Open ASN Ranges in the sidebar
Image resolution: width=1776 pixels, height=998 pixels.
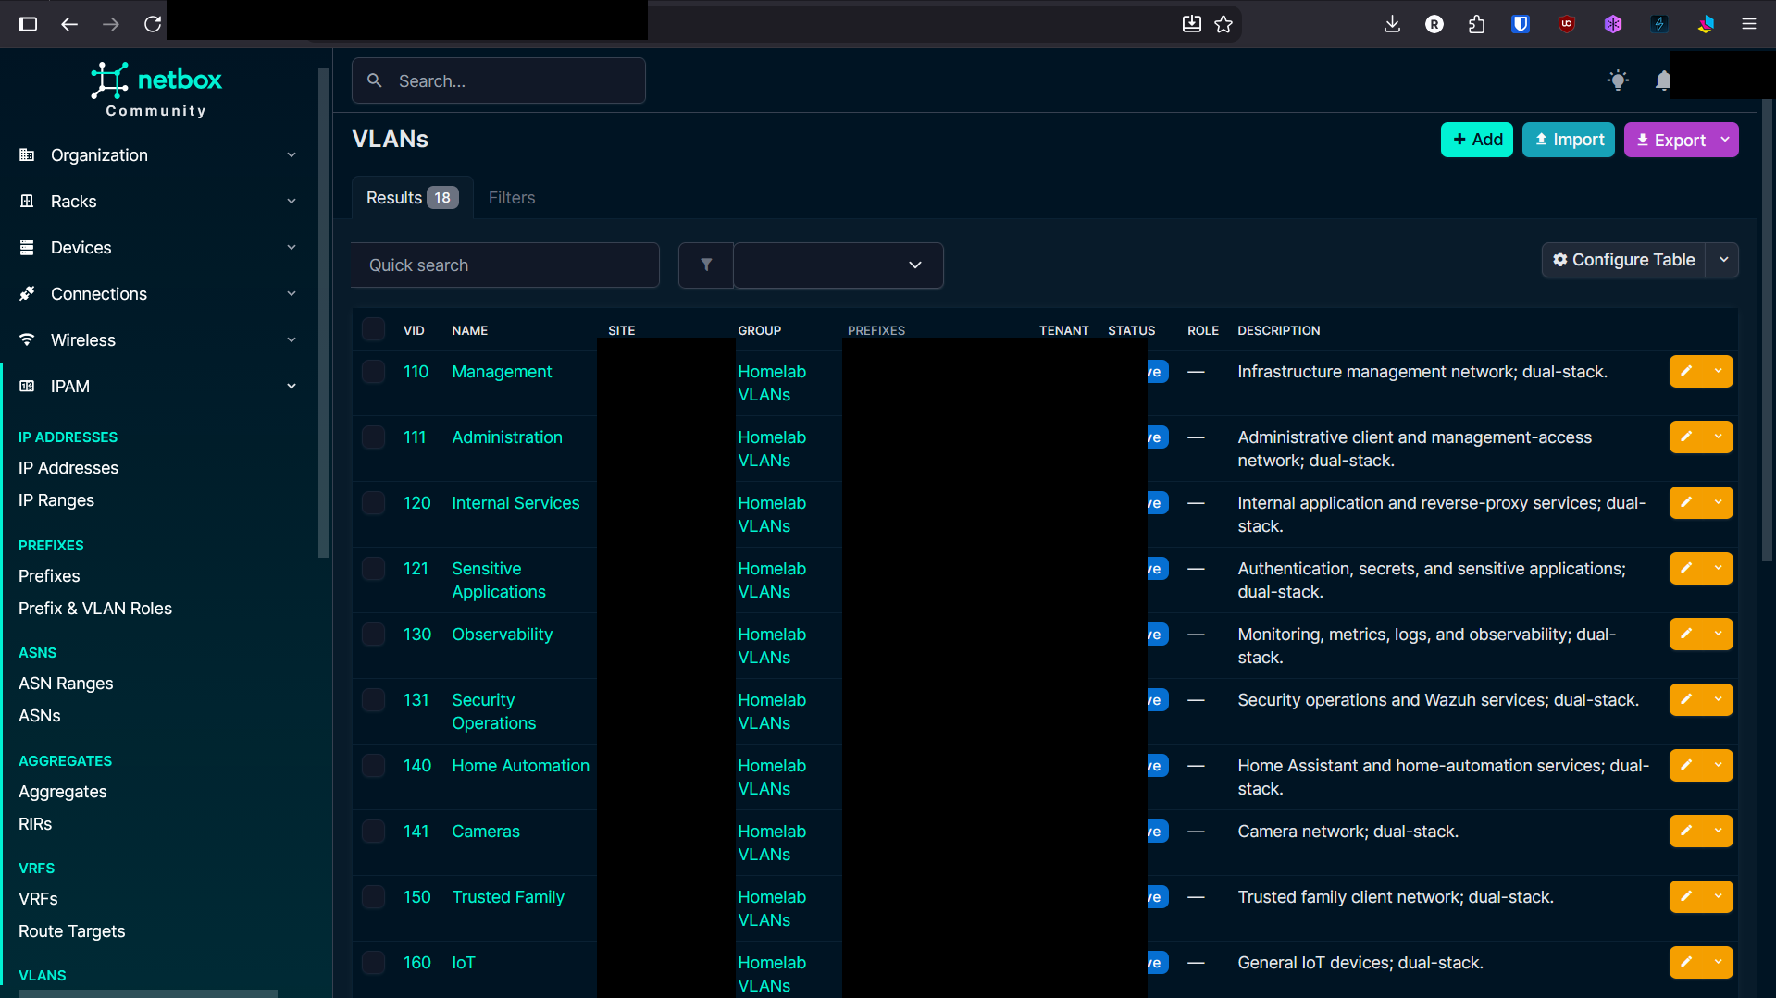pyautogui.click(x=66, y=684)
